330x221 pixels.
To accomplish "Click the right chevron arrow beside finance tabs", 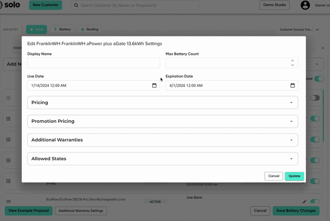I will coord(323,48).
